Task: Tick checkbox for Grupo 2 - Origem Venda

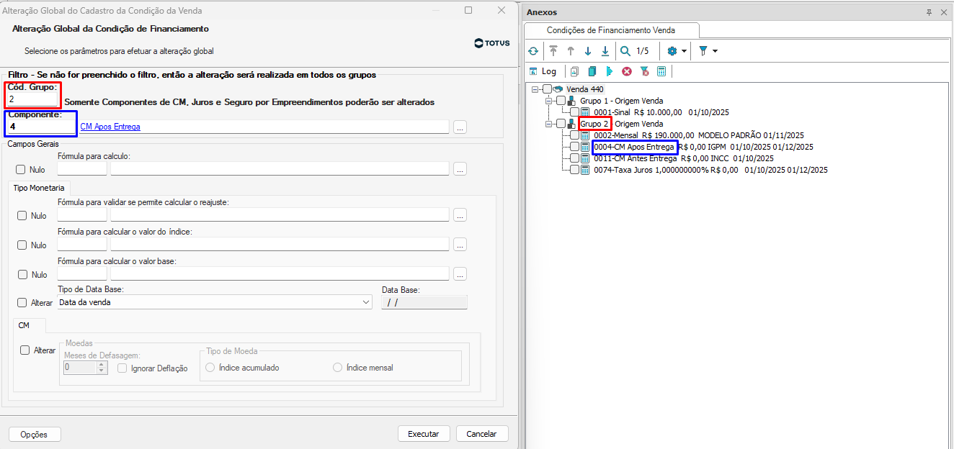Action: click(x=561, y=124)
